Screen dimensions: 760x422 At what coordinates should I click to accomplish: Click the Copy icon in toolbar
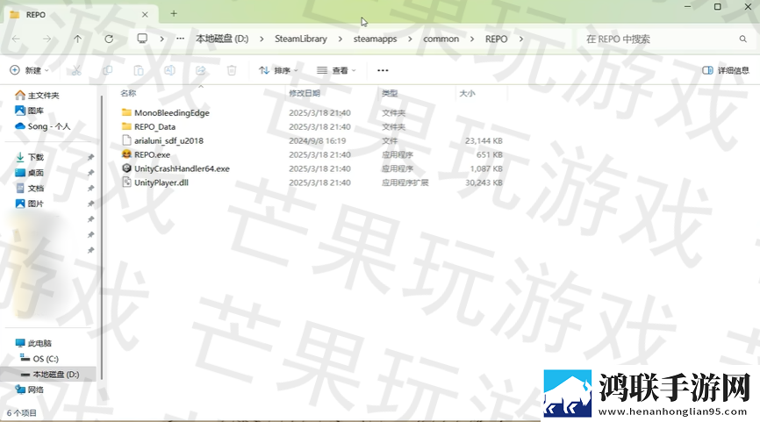coord(108,70)
